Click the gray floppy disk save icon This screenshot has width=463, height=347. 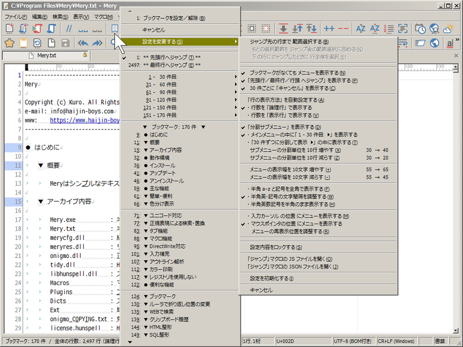(65, 43)
